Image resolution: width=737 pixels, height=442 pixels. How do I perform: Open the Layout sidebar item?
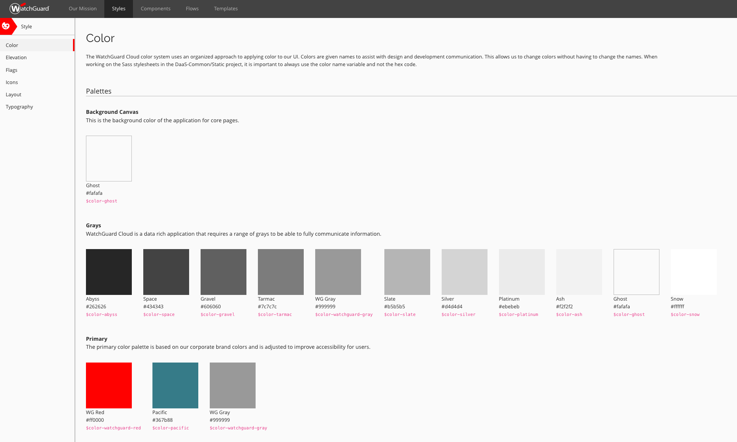coord(13,94)
